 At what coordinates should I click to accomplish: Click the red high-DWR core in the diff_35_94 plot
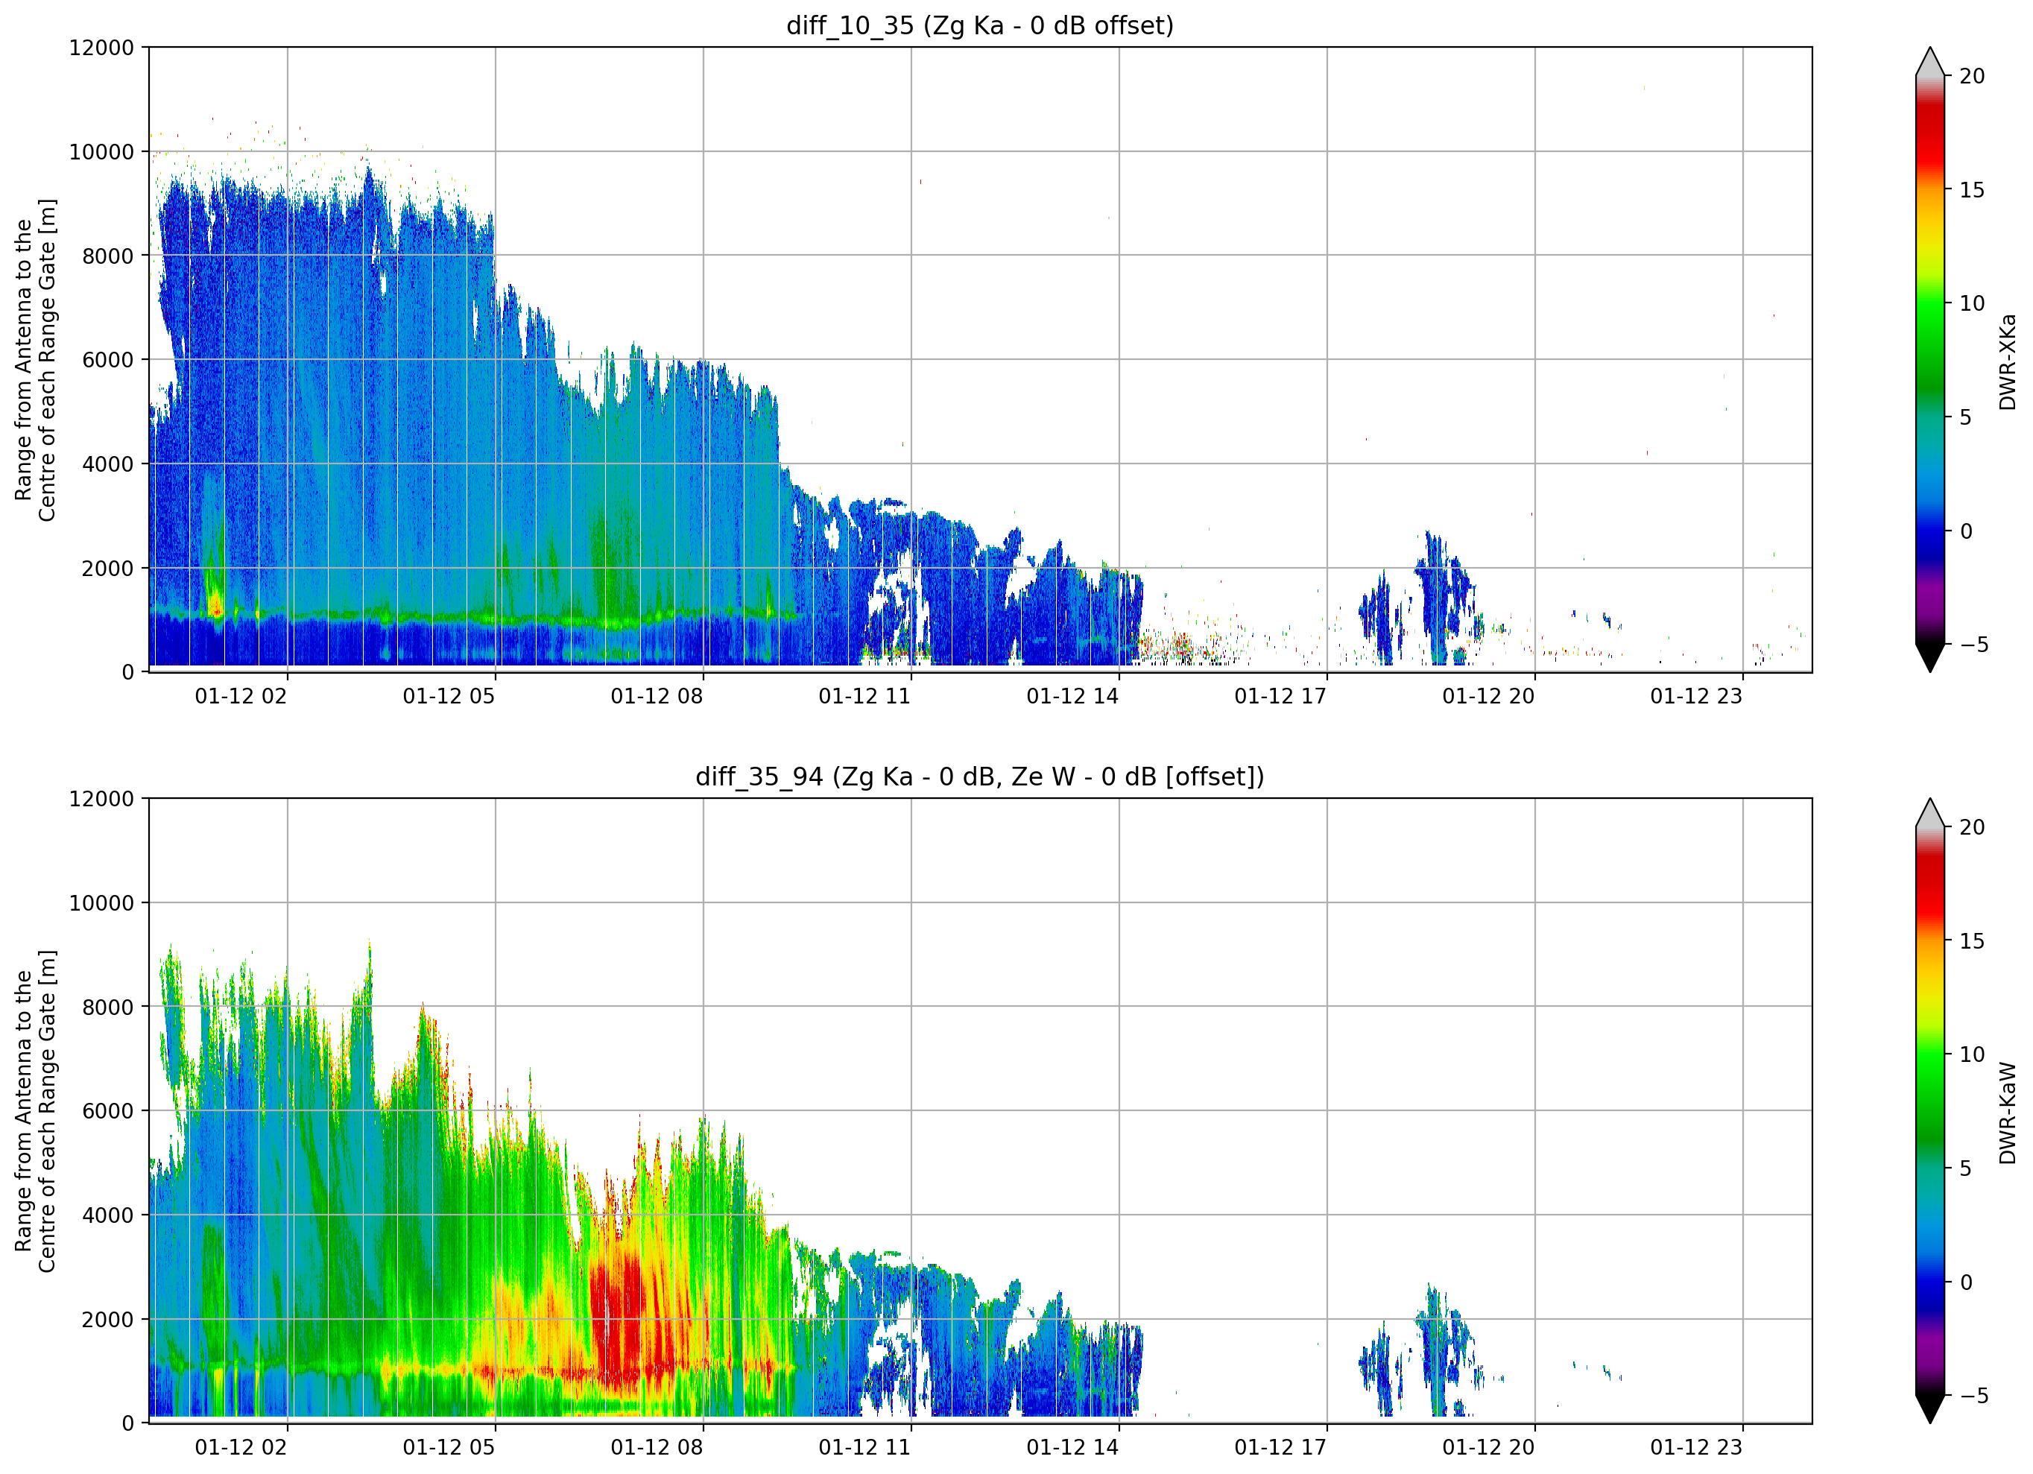[x=619, y=1318]
